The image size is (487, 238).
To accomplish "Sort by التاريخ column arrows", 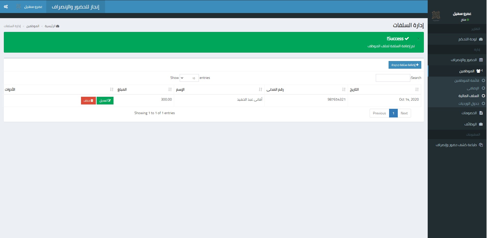I will 417,89.
